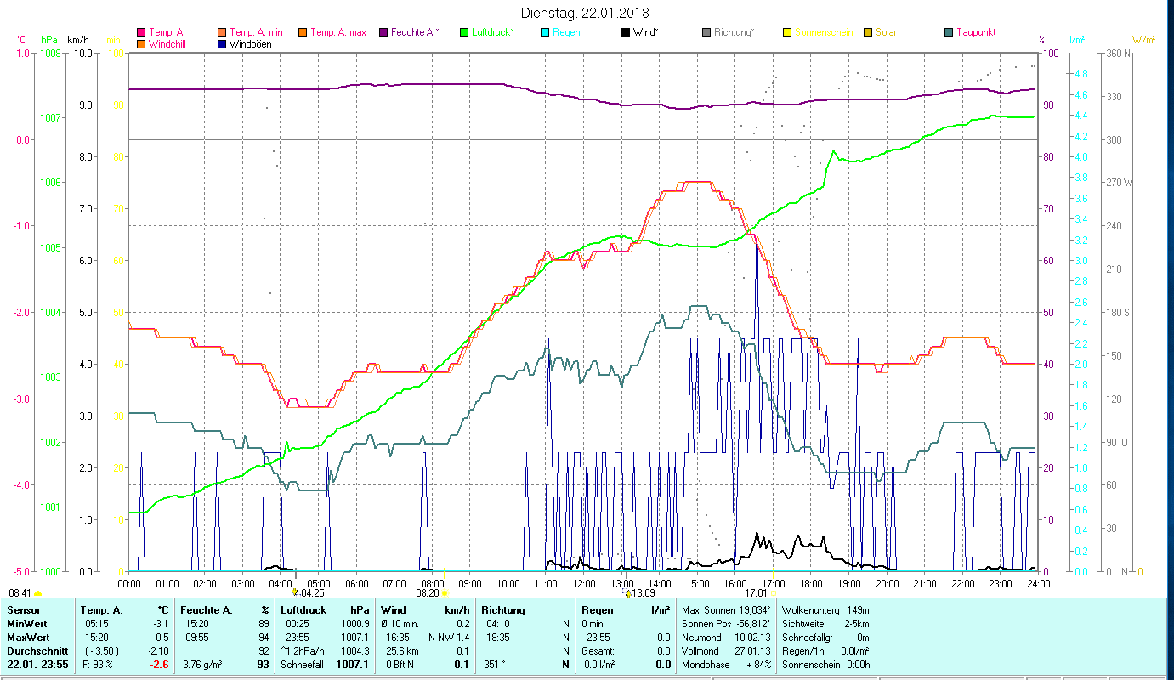Click the magenta Temp. A. legend swatch
The width and height of the screenshot is (1174, 680).
(141, 33)
